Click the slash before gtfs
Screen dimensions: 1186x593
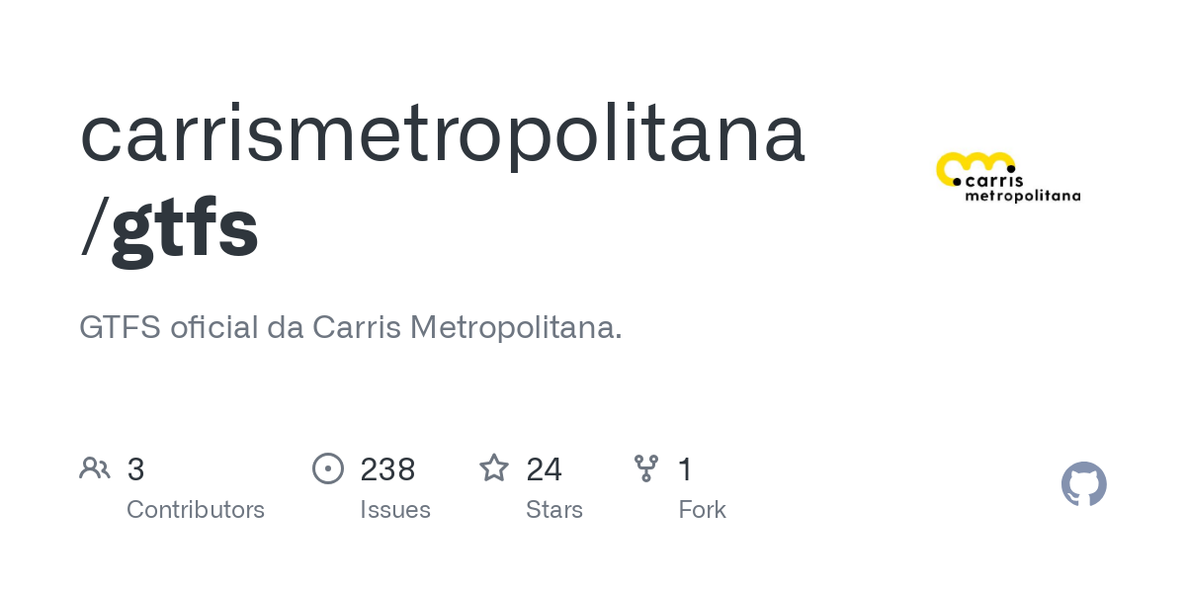tap(94, 228)
